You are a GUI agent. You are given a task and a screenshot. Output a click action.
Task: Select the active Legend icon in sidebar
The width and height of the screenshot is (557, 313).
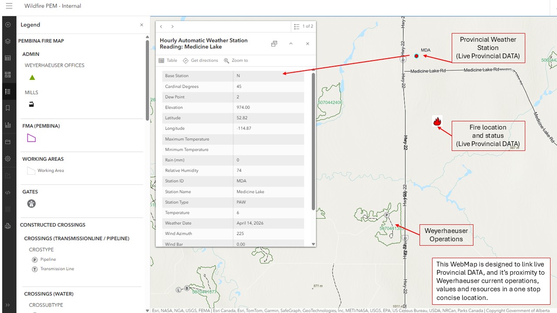tap(8, 91)
